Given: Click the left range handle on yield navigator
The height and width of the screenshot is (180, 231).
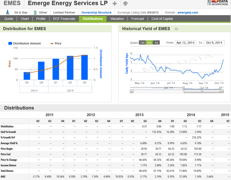Looking at the screenshot, I should [x=184, y=89].
